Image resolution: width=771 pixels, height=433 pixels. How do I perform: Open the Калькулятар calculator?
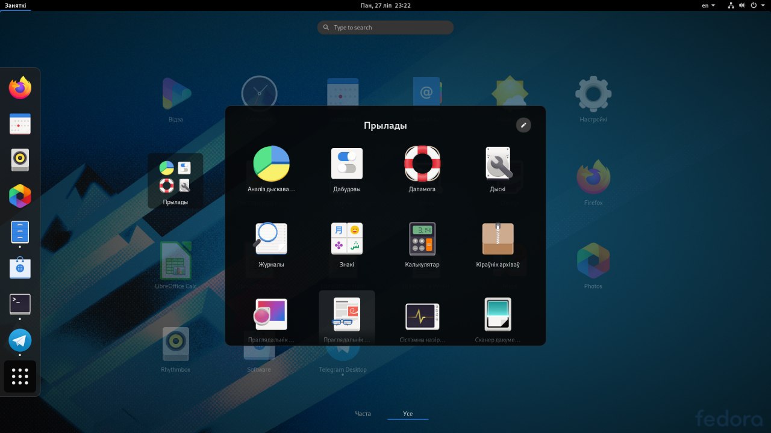[422, 244]
